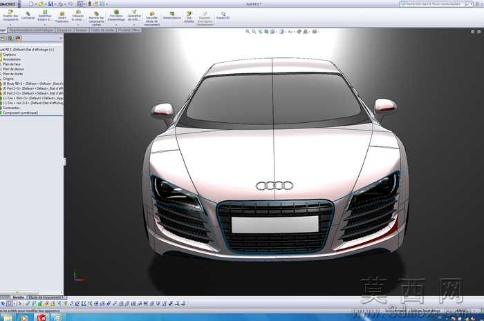Screen dimensions: 484x321
Task: Open the Outils de rendu tab
Action: pyautogui.click(x=103, y=30)
